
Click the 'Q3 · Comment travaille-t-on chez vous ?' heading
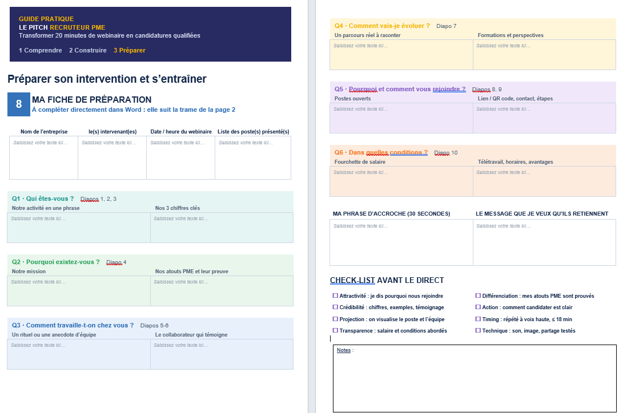point(73,325)
